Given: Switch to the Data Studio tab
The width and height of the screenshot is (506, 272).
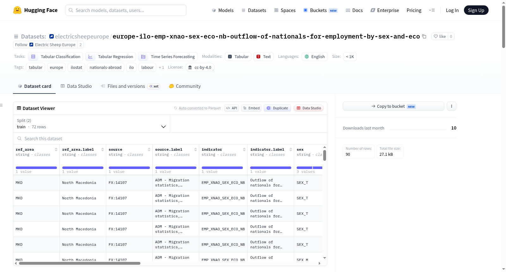Looking at the screenshot, I should coord(76,86).
